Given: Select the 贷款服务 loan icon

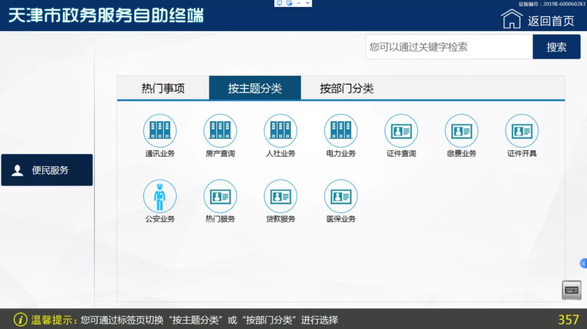Looking at the screenshot, I should (x=280, y=197).
